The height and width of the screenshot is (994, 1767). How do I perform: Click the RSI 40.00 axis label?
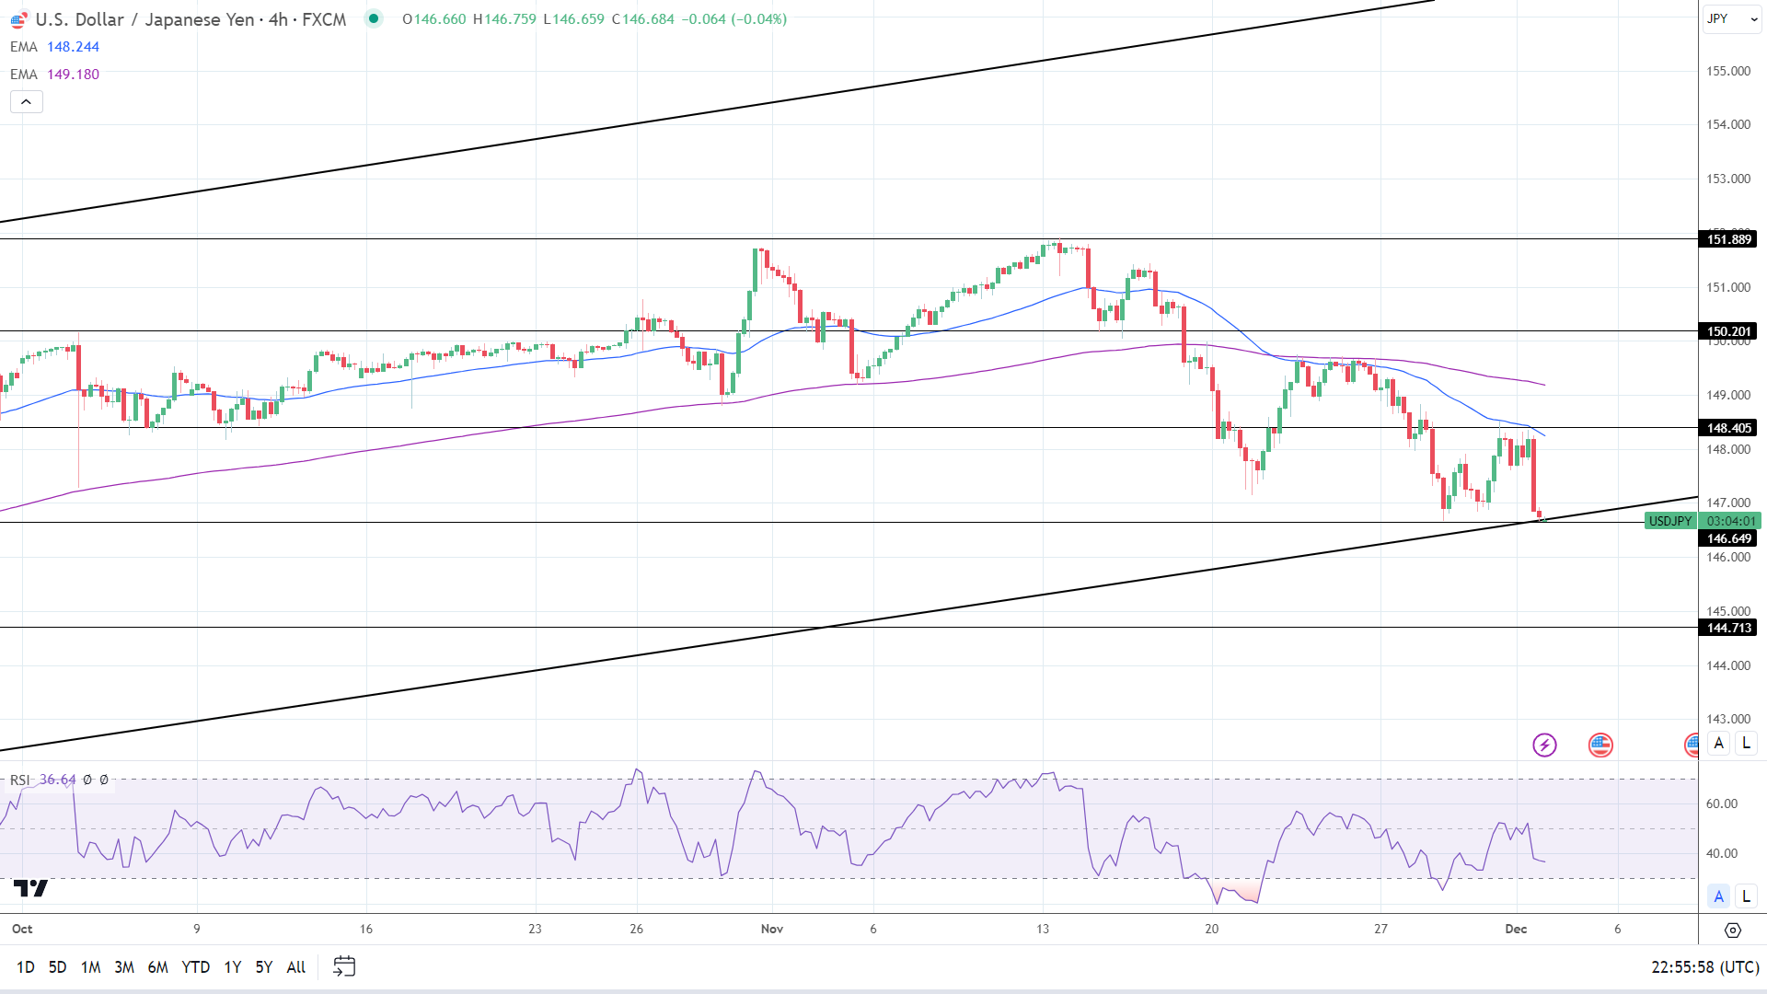[x=1721, y=853]
